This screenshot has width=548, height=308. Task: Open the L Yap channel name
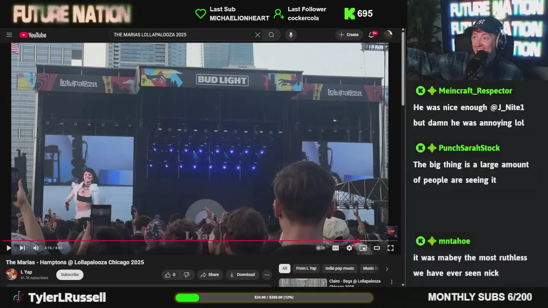click(x=26, y=272)
